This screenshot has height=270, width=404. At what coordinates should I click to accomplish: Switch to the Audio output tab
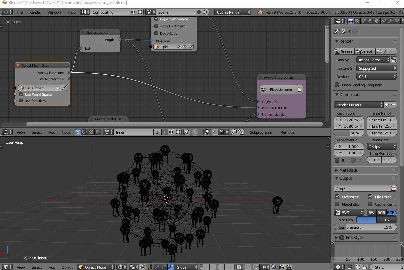pyautogui.click(x=386, y=51)
